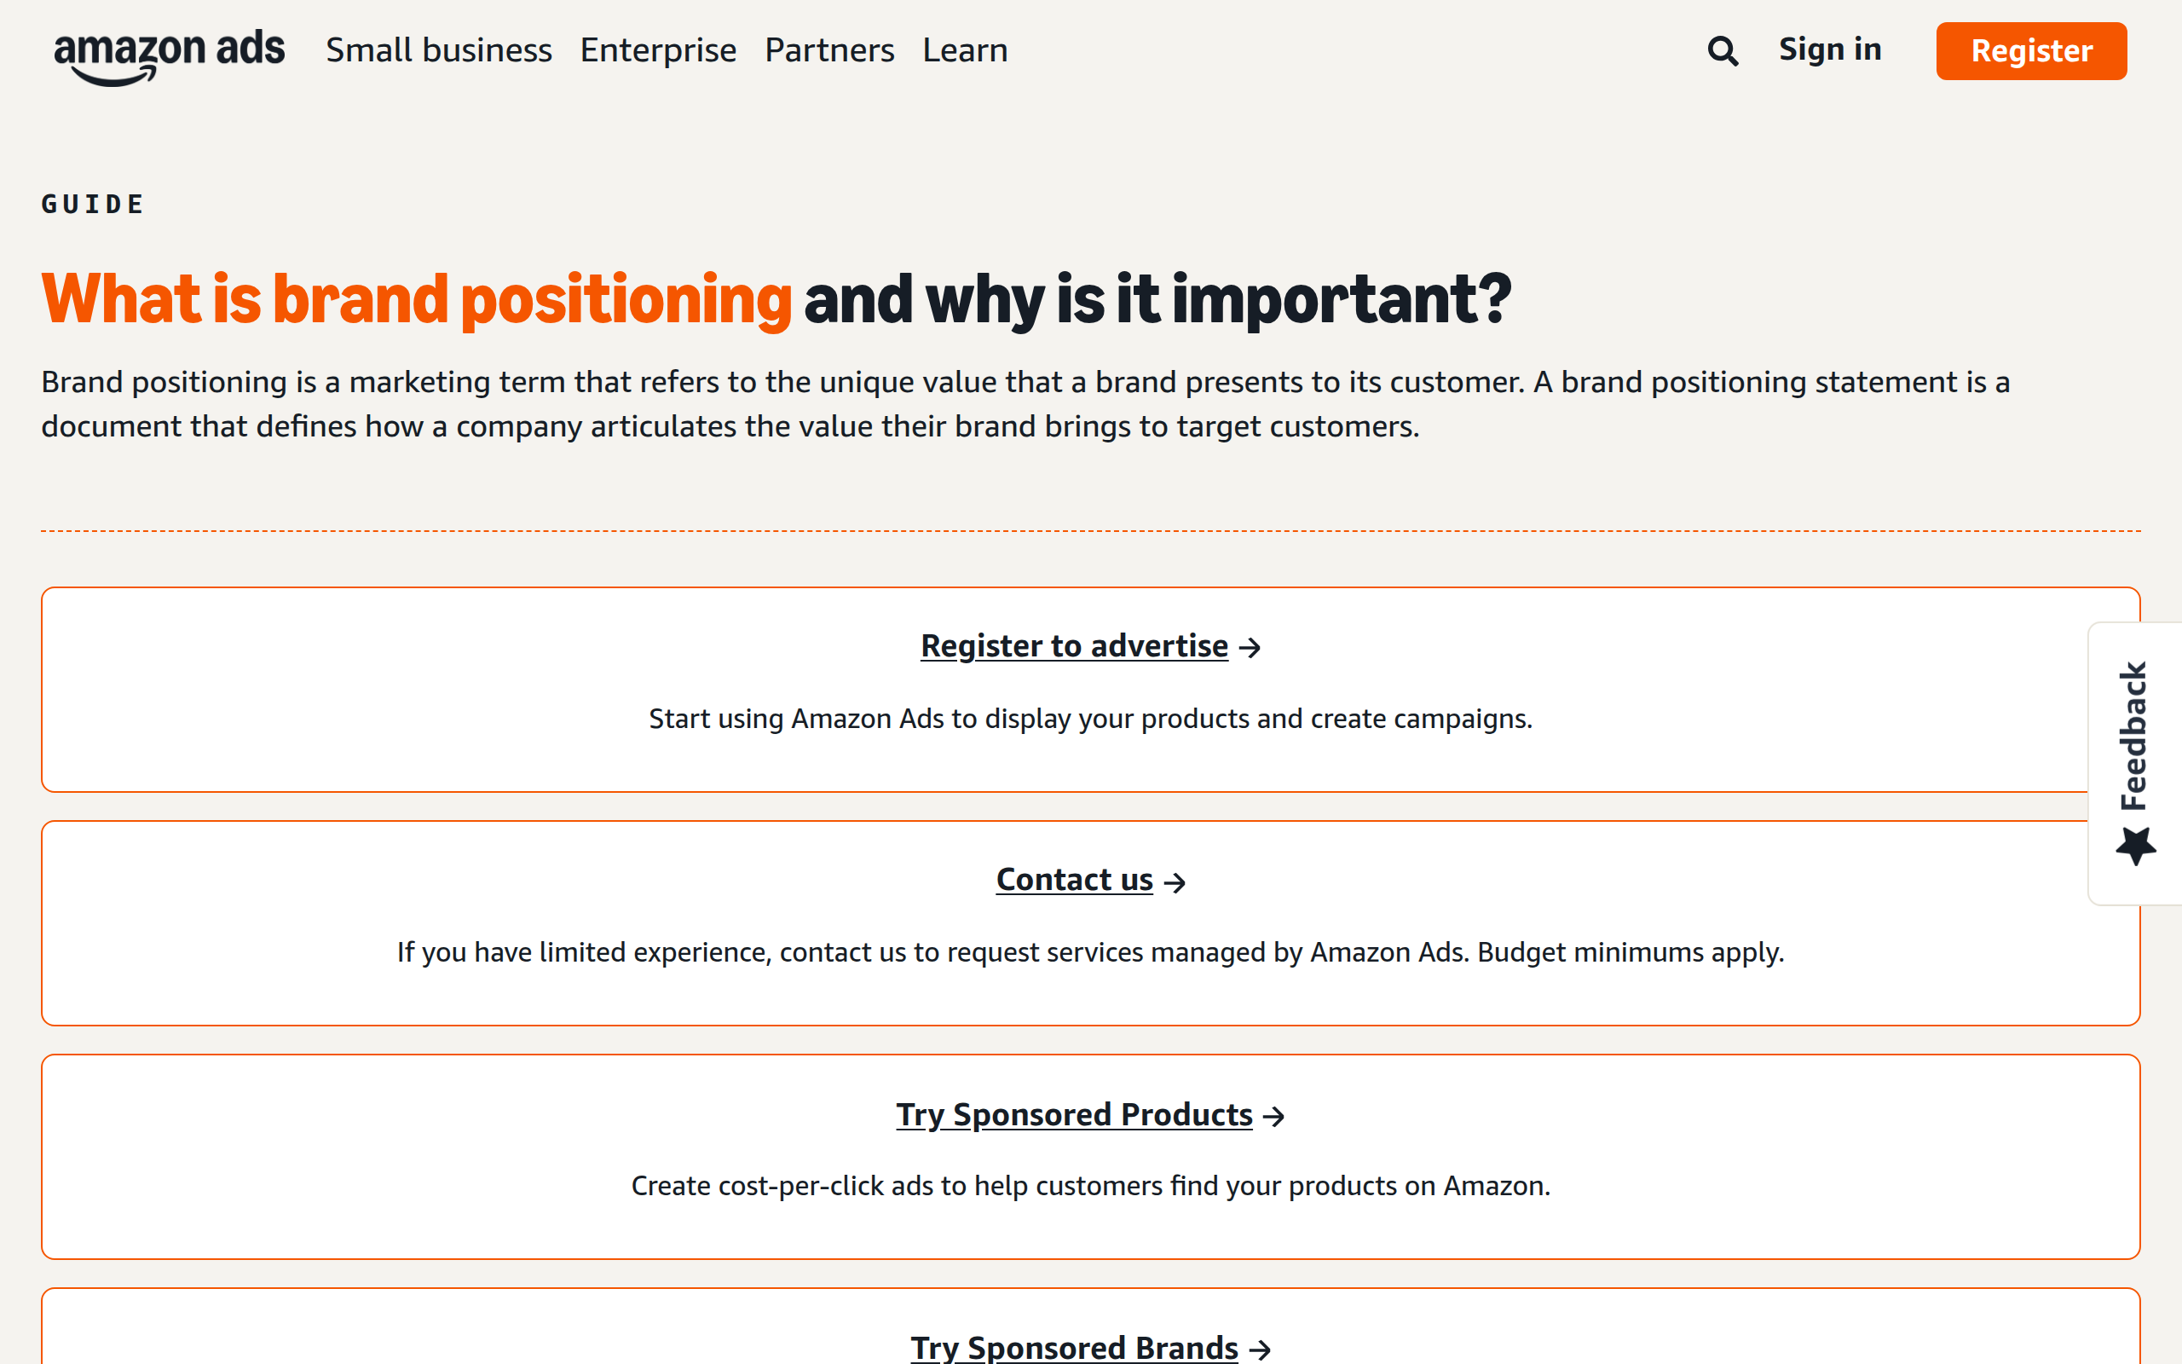Screen dimensions: 2182x1364
Task: Open the Try Sponsored Brands link
Action: tap(1074, 1348)
